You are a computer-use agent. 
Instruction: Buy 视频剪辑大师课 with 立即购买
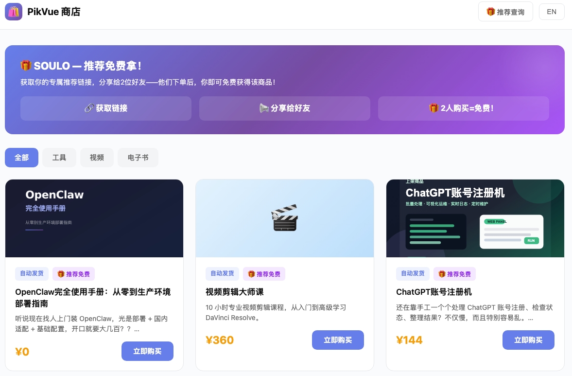coord(338,340)
